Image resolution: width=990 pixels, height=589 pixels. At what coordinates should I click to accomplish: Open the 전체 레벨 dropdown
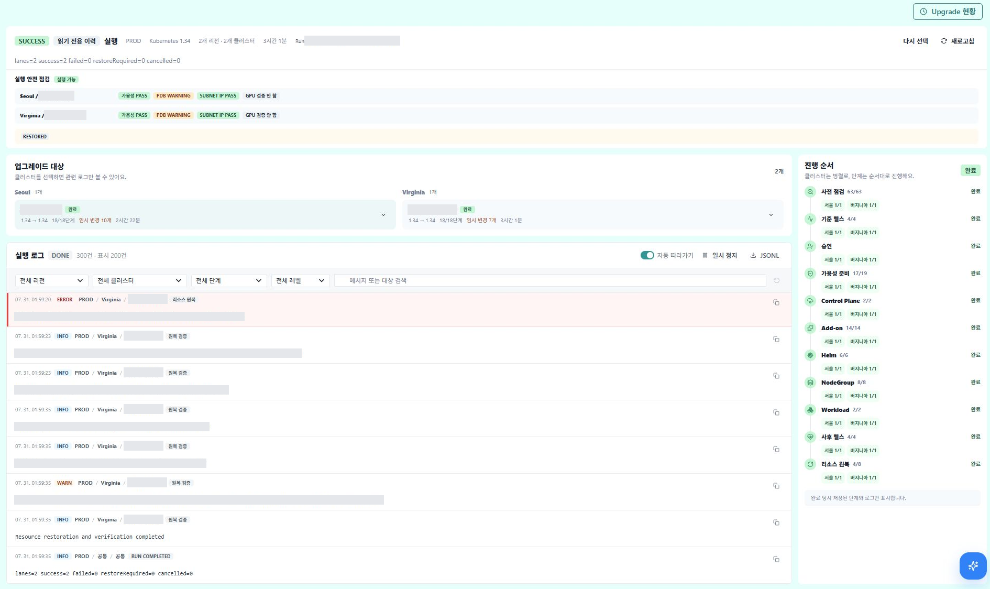[x=300, y=280]
